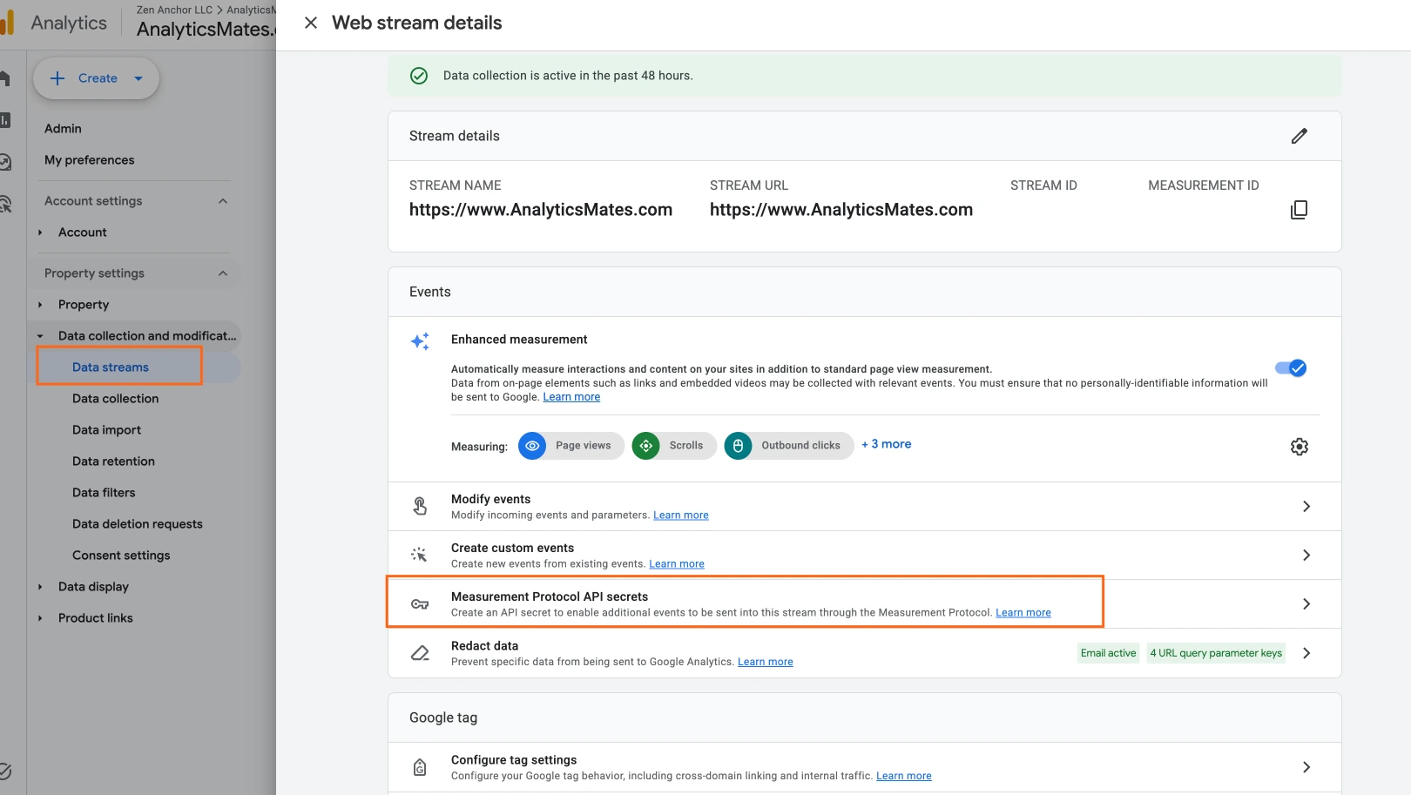Expand the Account tree item

[x=40, y=232]
